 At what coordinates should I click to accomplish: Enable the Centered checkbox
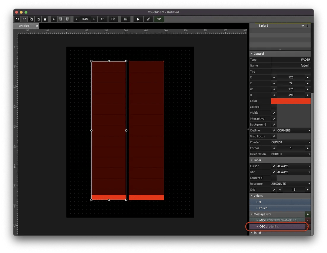click(274, 178)
